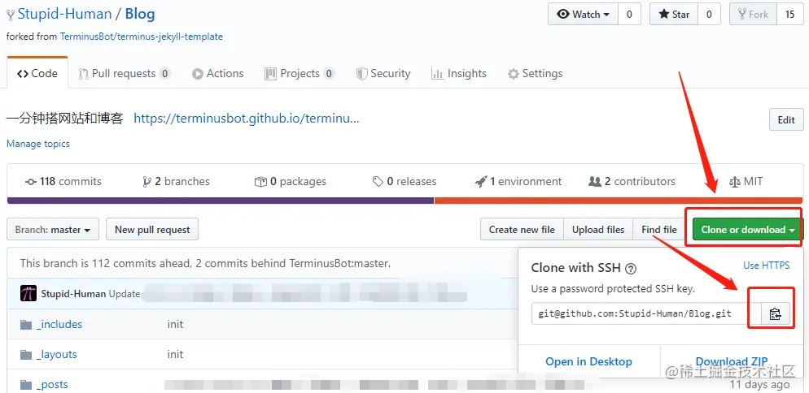Click Upload files
The height and width of the screenshot is (393, 809).
(598, 229)
